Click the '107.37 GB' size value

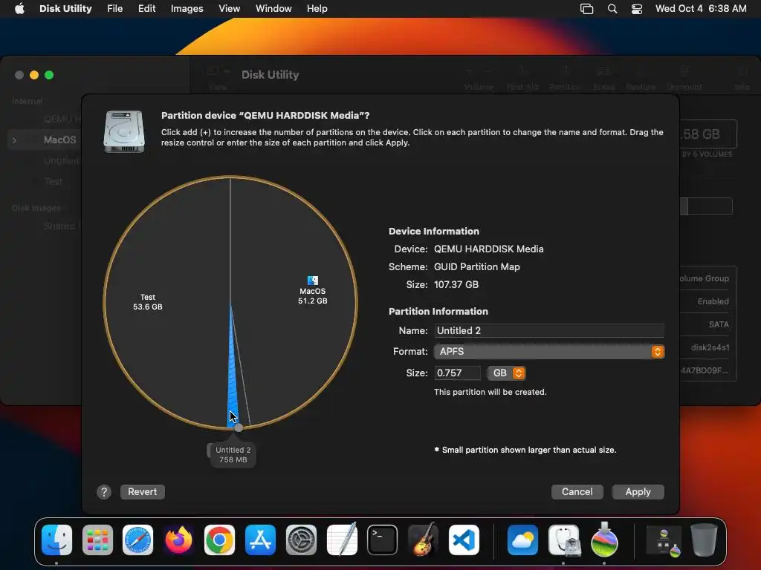[x=456, y=285]
